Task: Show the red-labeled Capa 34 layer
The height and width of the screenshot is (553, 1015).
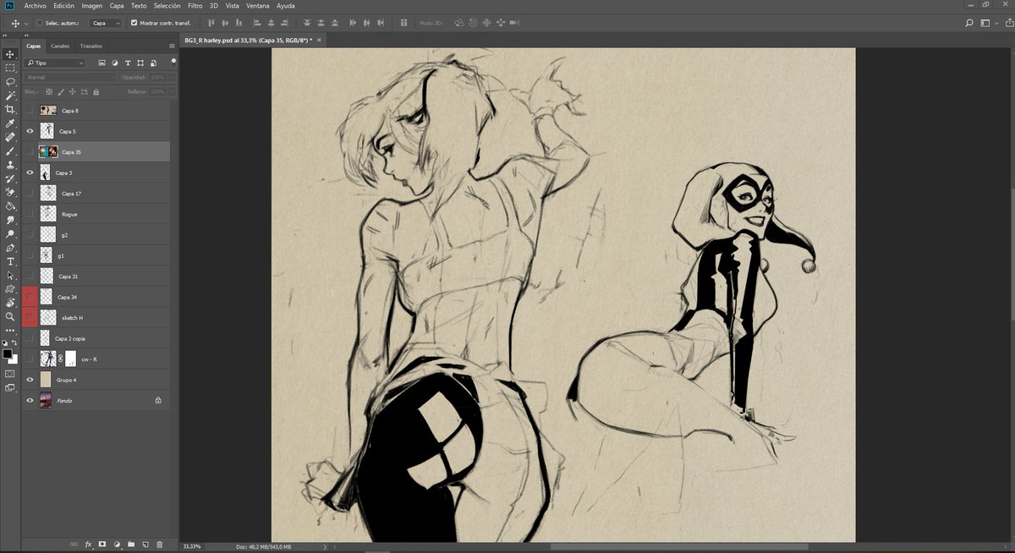Action: click(30, 297)
